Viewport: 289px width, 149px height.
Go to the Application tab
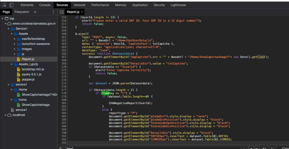(x=140, y=5)
